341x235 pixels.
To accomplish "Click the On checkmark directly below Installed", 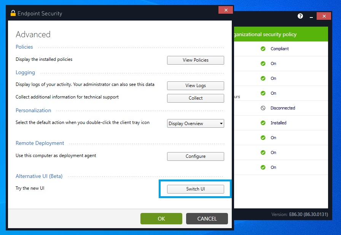I will coord(263,138).
